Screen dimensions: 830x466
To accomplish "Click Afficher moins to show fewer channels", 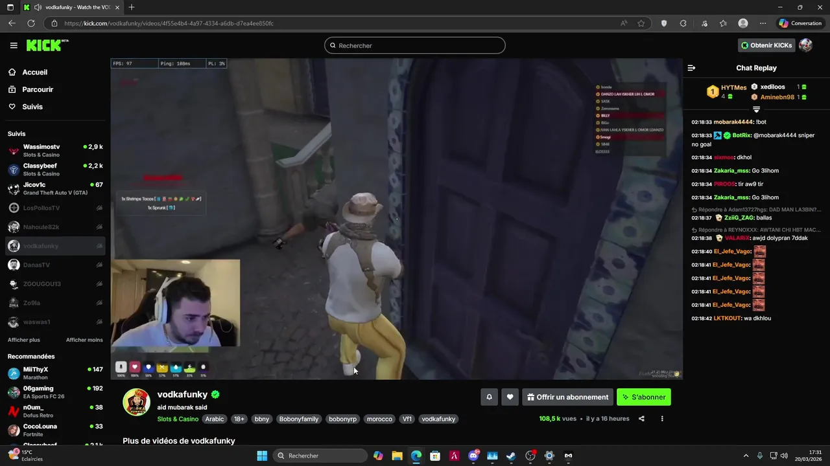I will click(84, 340).
